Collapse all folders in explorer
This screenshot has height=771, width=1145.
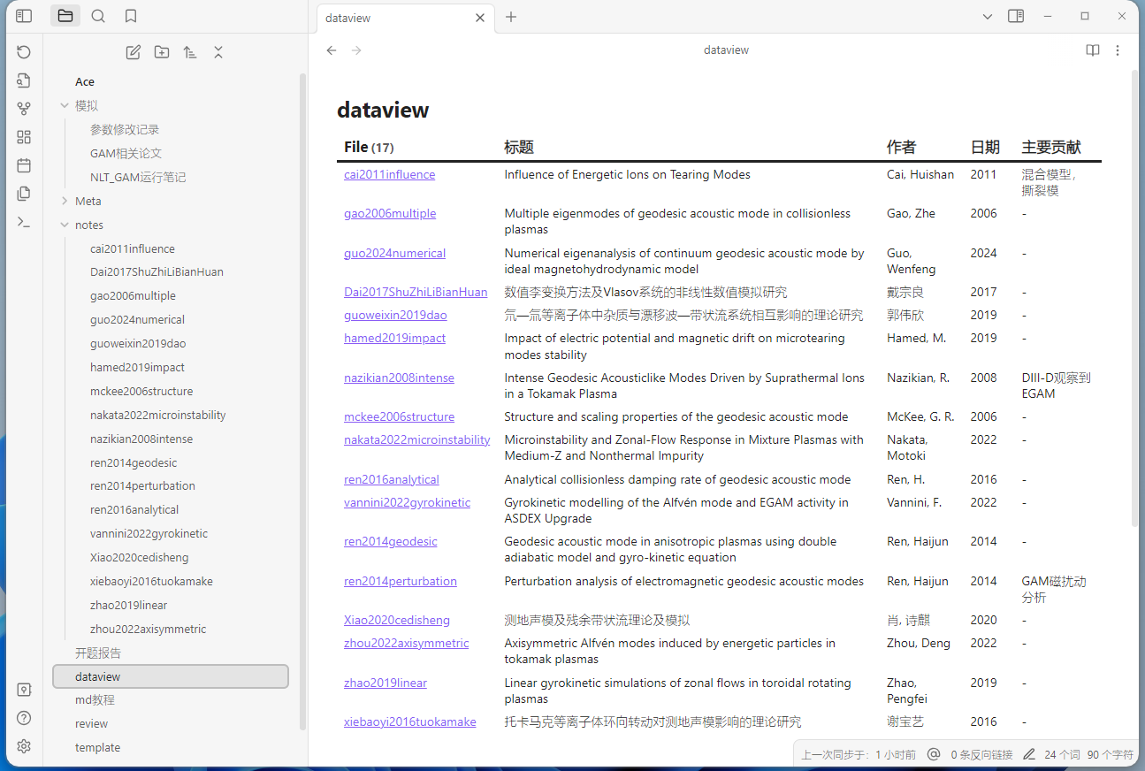pos(218,52)
